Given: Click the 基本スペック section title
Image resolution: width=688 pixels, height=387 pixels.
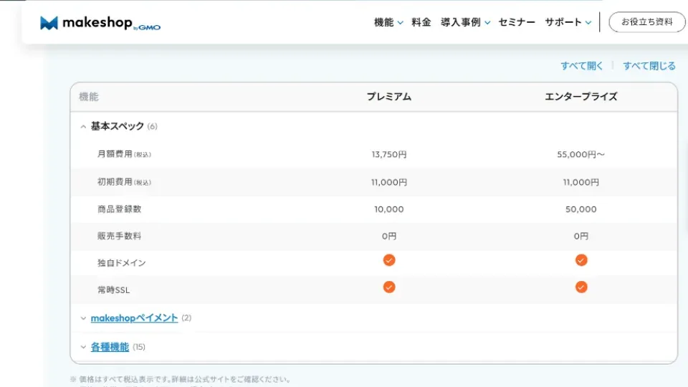Looking at the screenshot, I should point(117,126).
